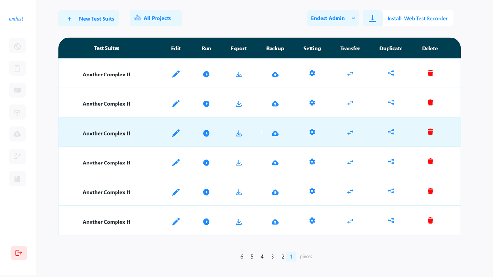The height and width of the screenshot is (277, 493).
Task: Select highlighted row name Another Complex If
Action: pos(106,134)
